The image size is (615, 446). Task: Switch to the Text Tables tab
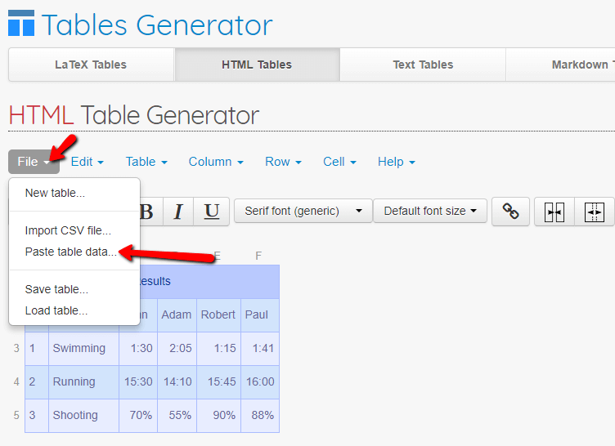423,65
